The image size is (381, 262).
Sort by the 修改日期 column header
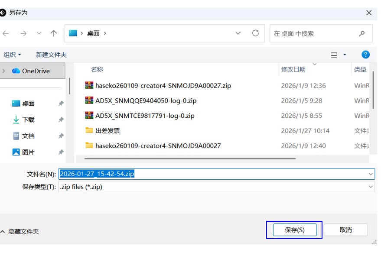(x=293, y=69)
